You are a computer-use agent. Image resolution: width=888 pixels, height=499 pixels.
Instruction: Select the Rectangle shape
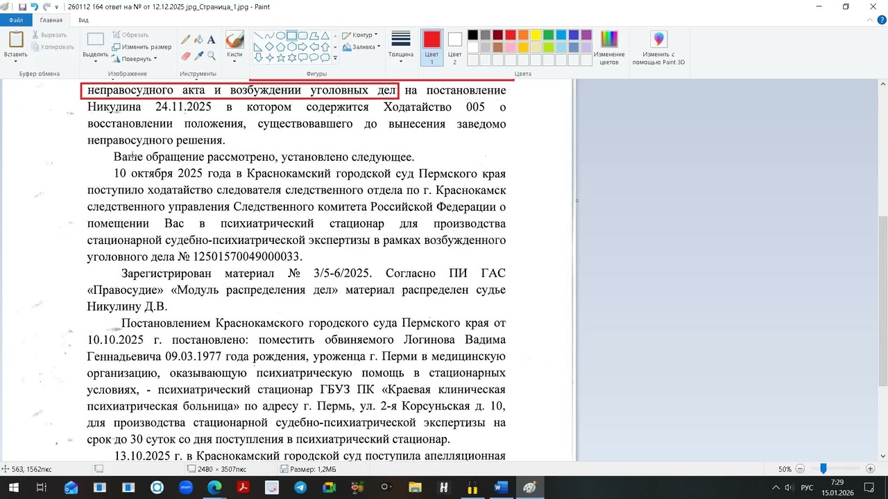tap(292, 35)
